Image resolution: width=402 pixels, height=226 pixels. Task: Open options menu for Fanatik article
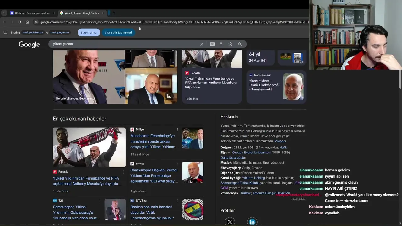click(123, 172)
